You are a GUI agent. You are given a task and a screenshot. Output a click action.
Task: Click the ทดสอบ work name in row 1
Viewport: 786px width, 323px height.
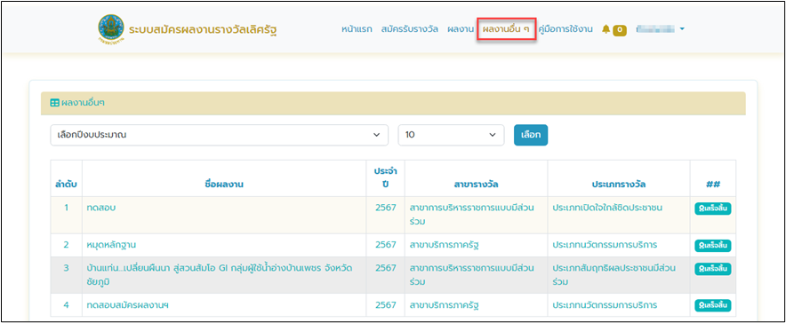(100, 208)
